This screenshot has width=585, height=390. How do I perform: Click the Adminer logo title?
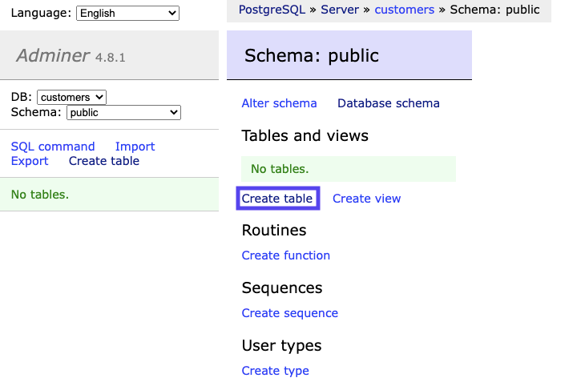[x=53, y=55]
